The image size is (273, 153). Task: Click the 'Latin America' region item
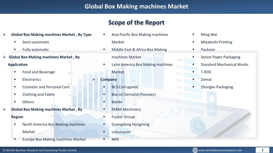(x=142, y=68)
